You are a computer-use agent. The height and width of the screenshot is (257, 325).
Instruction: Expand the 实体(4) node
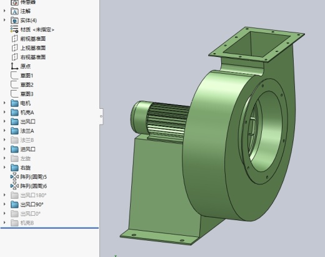[4, 20]
